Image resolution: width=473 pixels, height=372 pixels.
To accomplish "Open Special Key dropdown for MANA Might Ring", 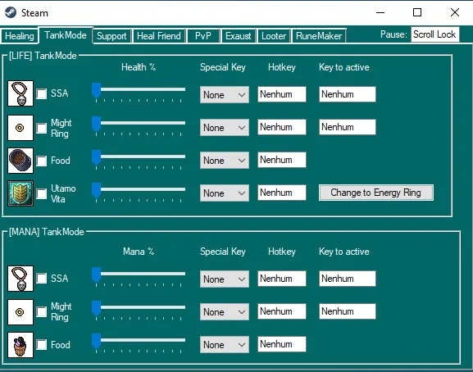I will coord(225,311).
